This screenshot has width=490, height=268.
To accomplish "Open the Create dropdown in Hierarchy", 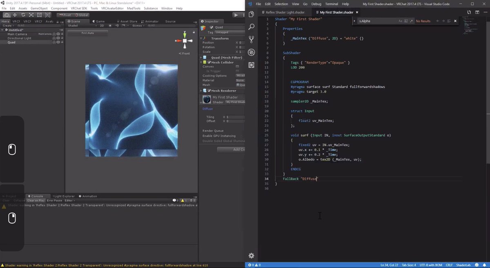I will (8, 25).
